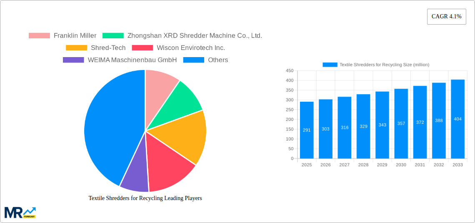This screenshot has width=475, height=223.
Task: Click the Others blue legend swatch
Action: pyautogui.click(x=194, y=60)
